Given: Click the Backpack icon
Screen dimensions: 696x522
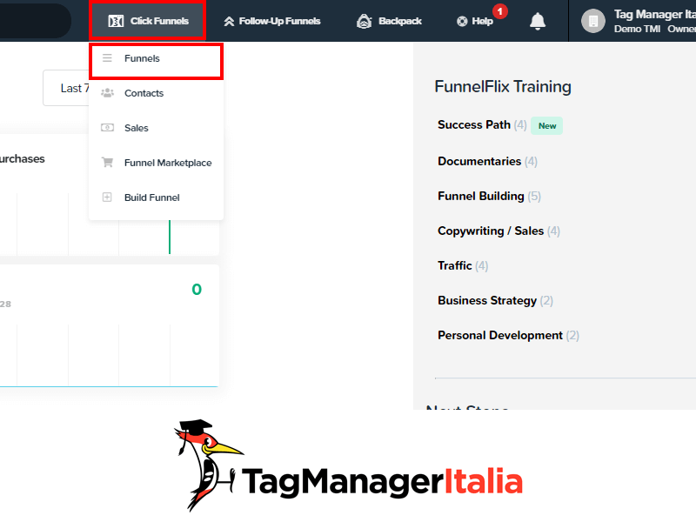Looking at the screenshot, I should pyautogui.click(x=364, y=21).
